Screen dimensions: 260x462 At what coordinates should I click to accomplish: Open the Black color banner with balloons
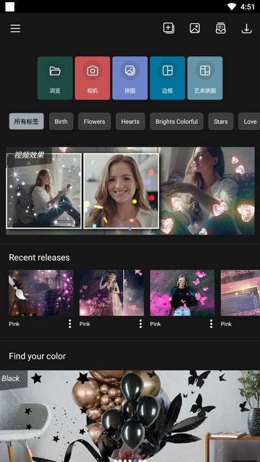coord(130,416)
